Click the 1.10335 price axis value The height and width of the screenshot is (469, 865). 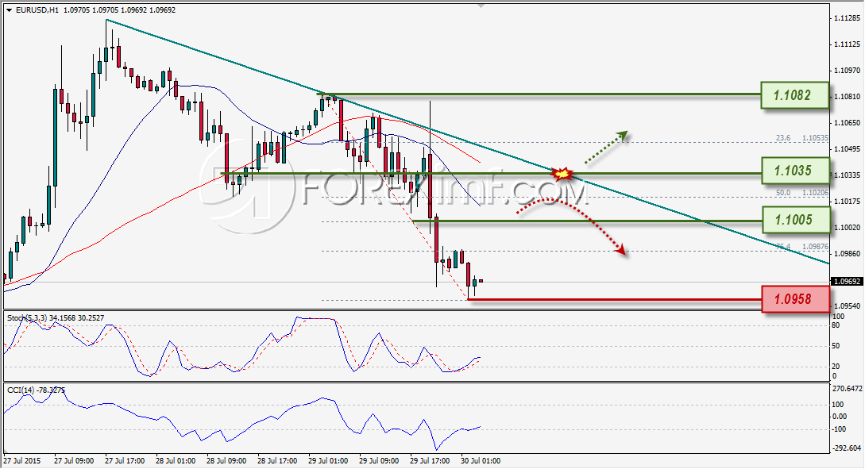tap(847, 175)
